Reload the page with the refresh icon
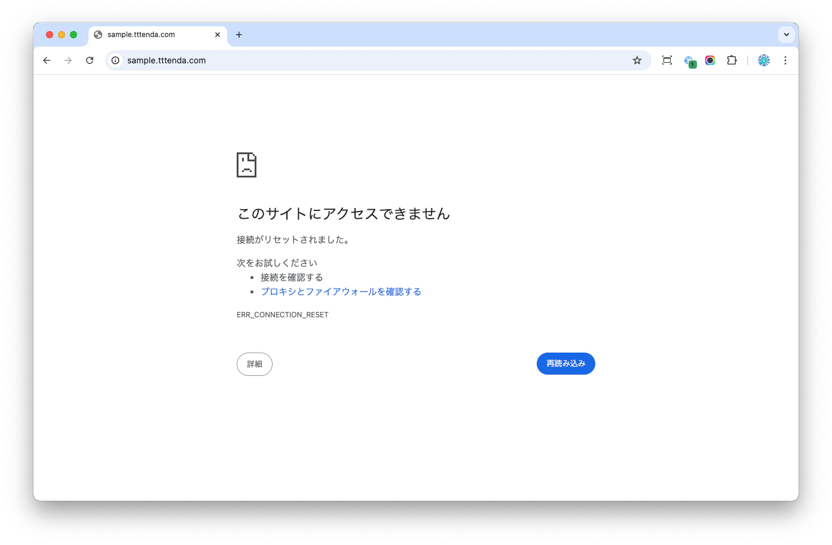Viewport: 832px width, 545px height. pos(90,60)
